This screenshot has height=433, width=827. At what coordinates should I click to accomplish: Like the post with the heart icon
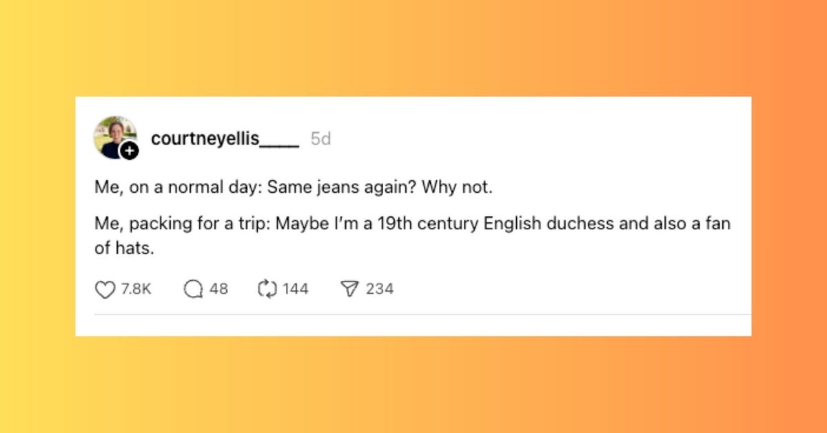pyautogui.click(x=105, y=289)
